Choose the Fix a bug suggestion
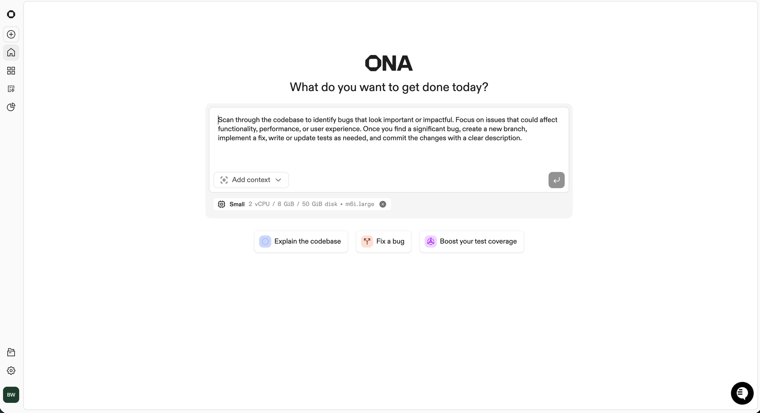The width and height of the screenshot is (760, 413). [x=383, y=241]
